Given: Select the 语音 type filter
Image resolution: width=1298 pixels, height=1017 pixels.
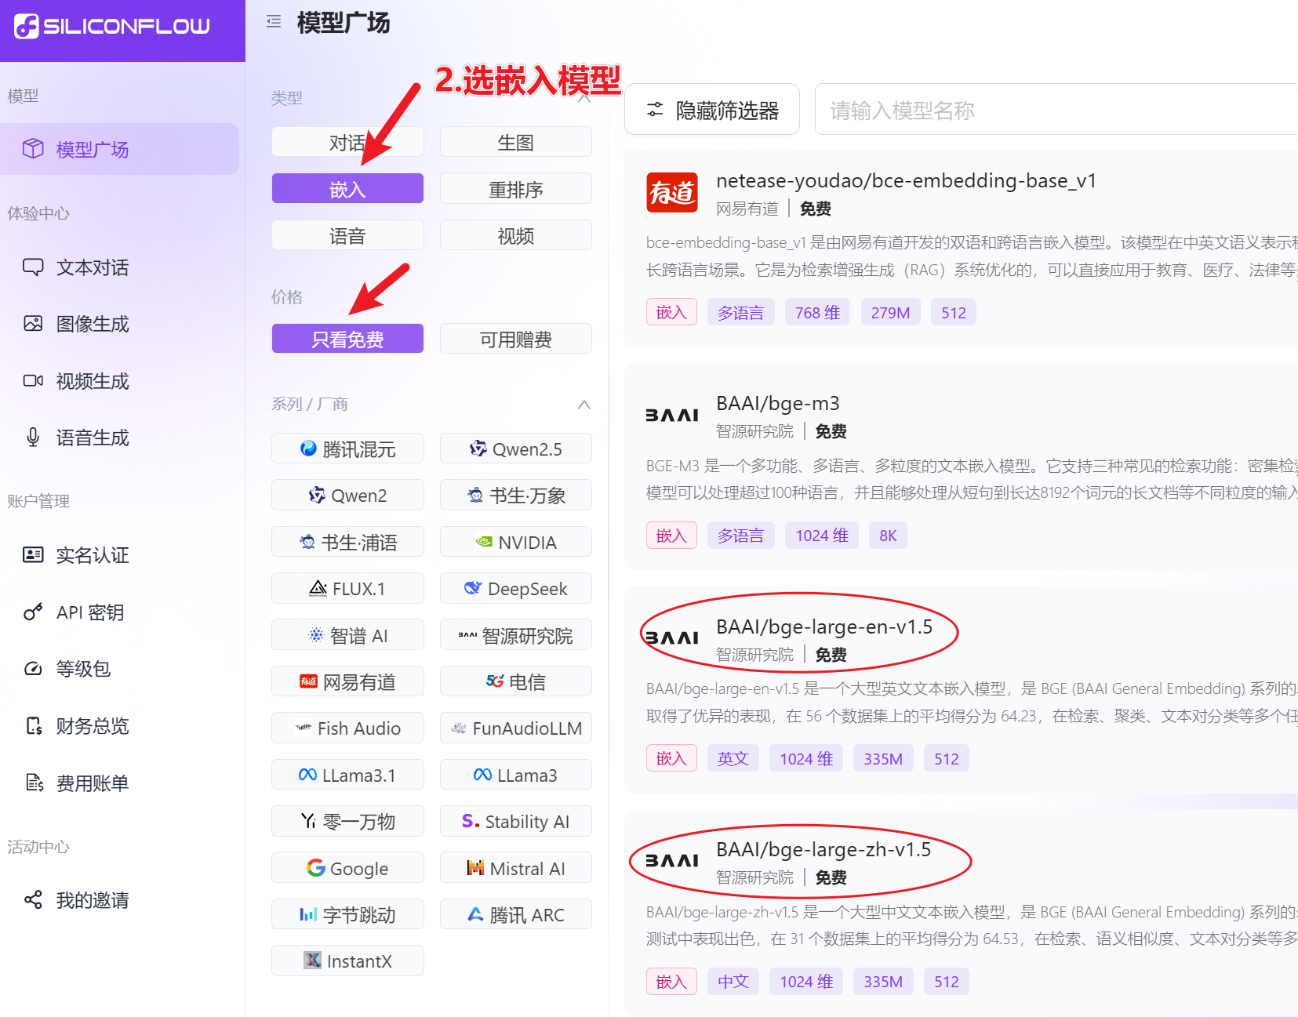Looking at the screenshot, I should coord(347,235).
